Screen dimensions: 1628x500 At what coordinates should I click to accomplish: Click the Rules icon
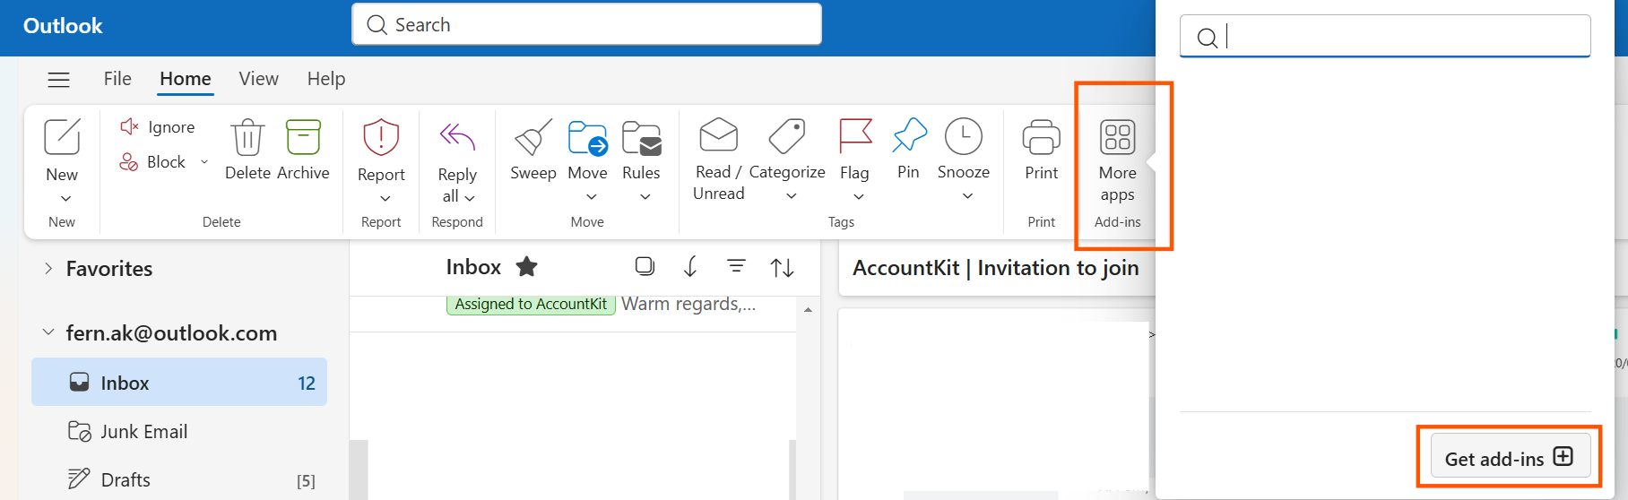coord(642,138)
